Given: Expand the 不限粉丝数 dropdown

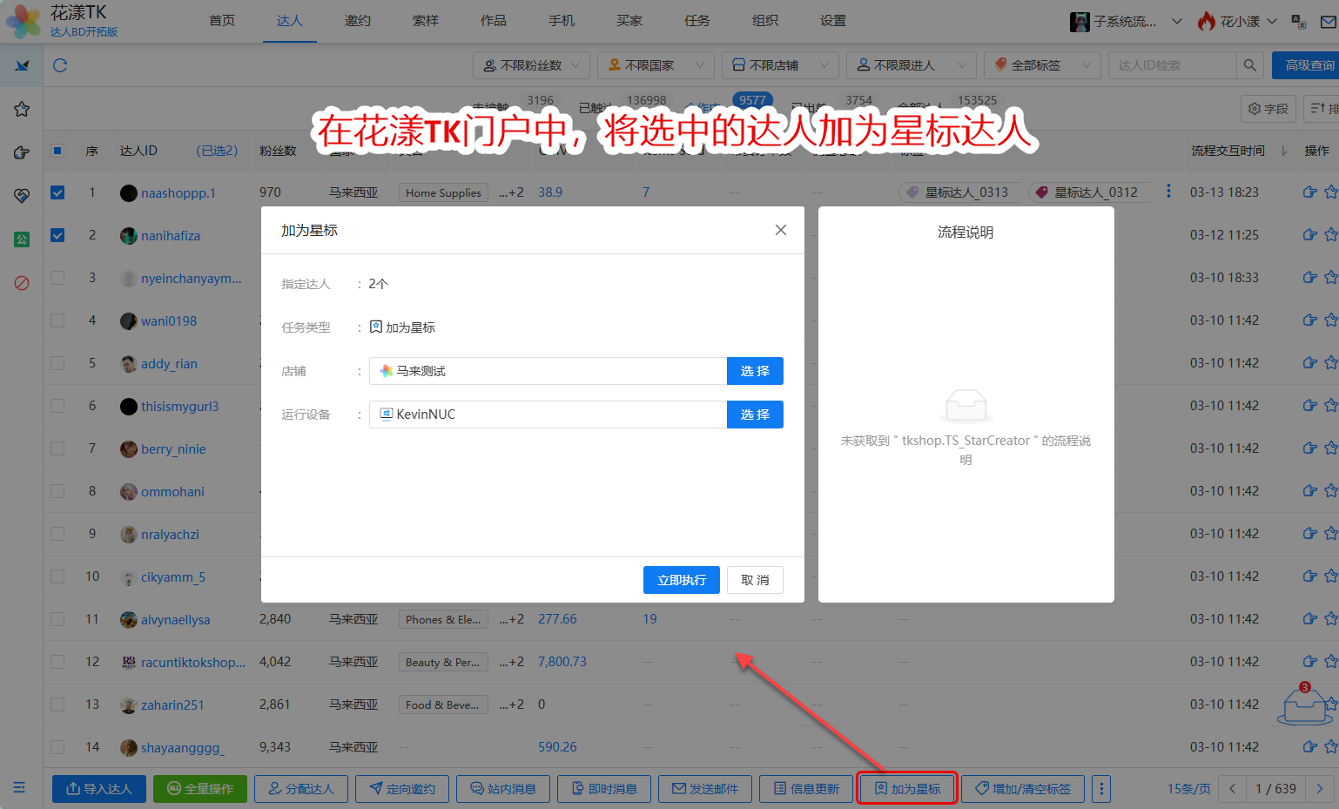Looking at the screenshot, I should point(531,65).
